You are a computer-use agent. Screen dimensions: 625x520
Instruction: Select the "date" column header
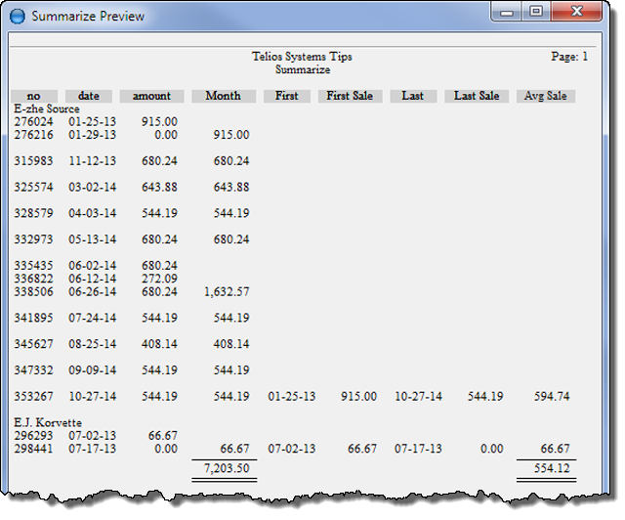(x=89, y=96)
